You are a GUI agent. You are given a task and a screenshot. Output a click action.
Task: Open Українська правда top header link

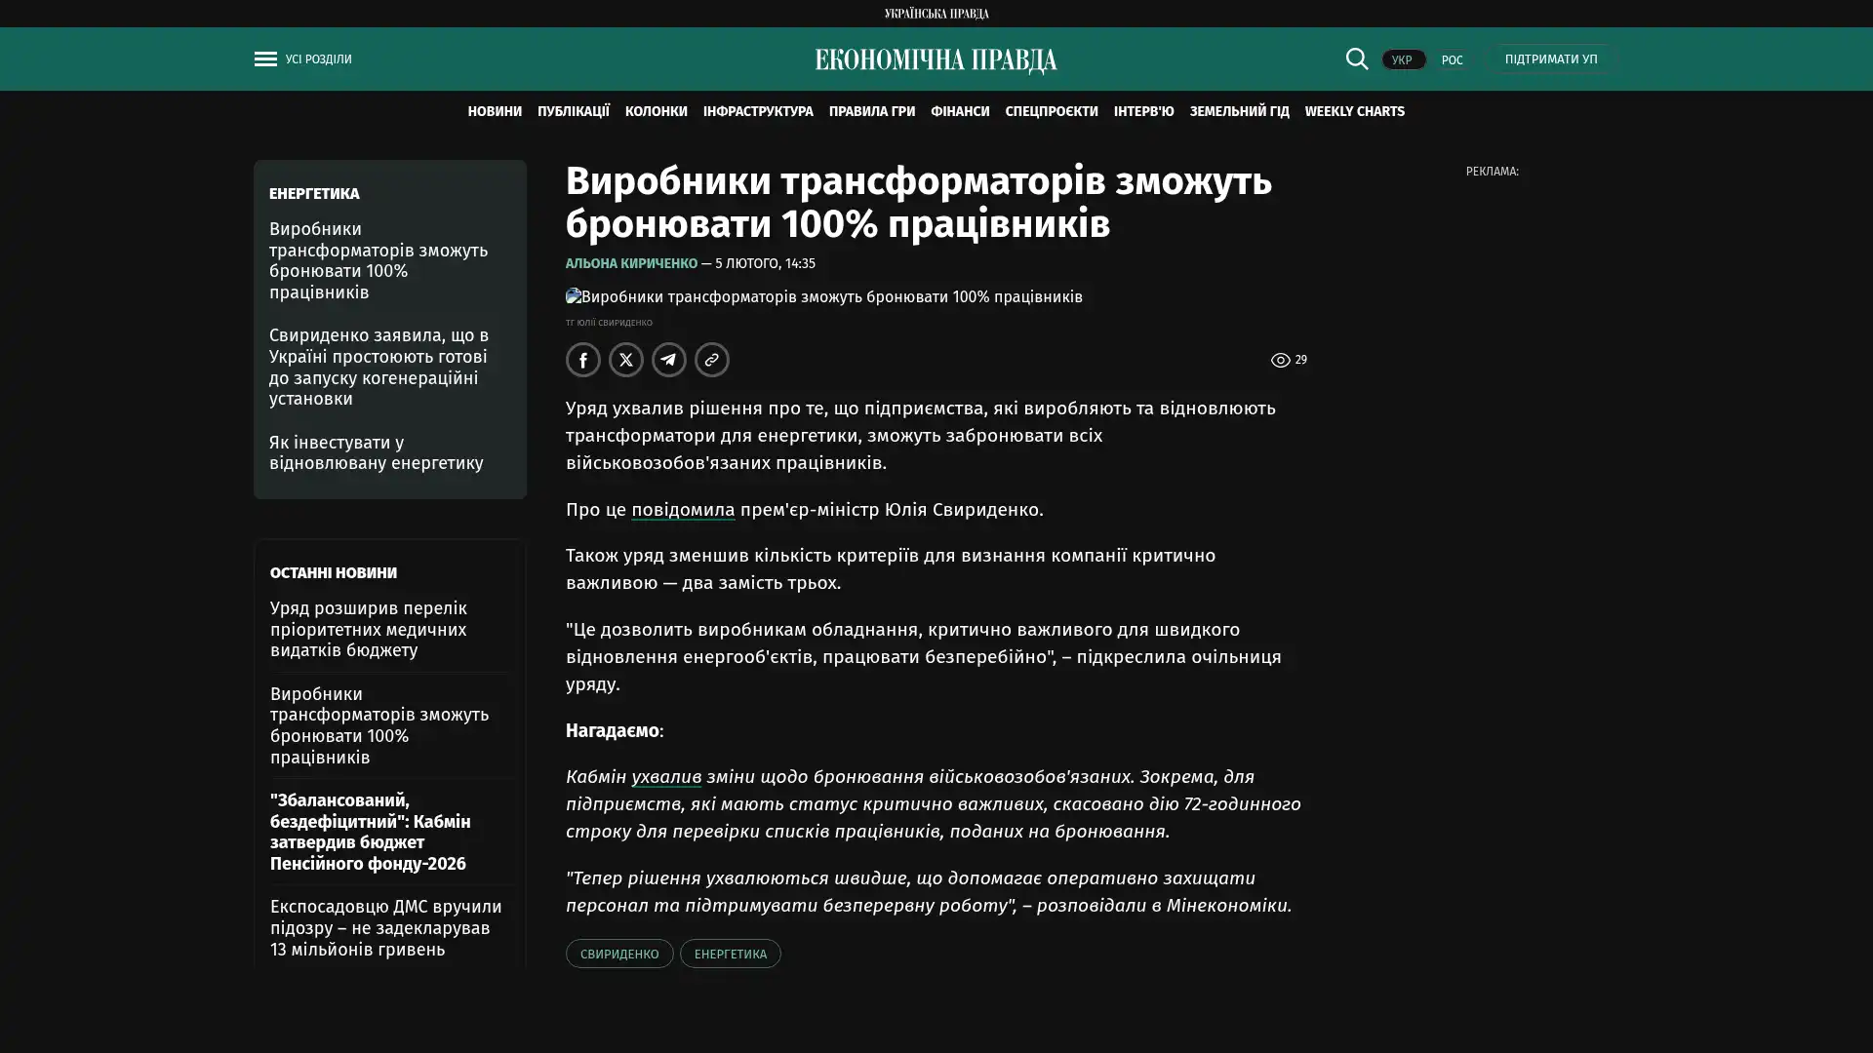tap(936, 14)
